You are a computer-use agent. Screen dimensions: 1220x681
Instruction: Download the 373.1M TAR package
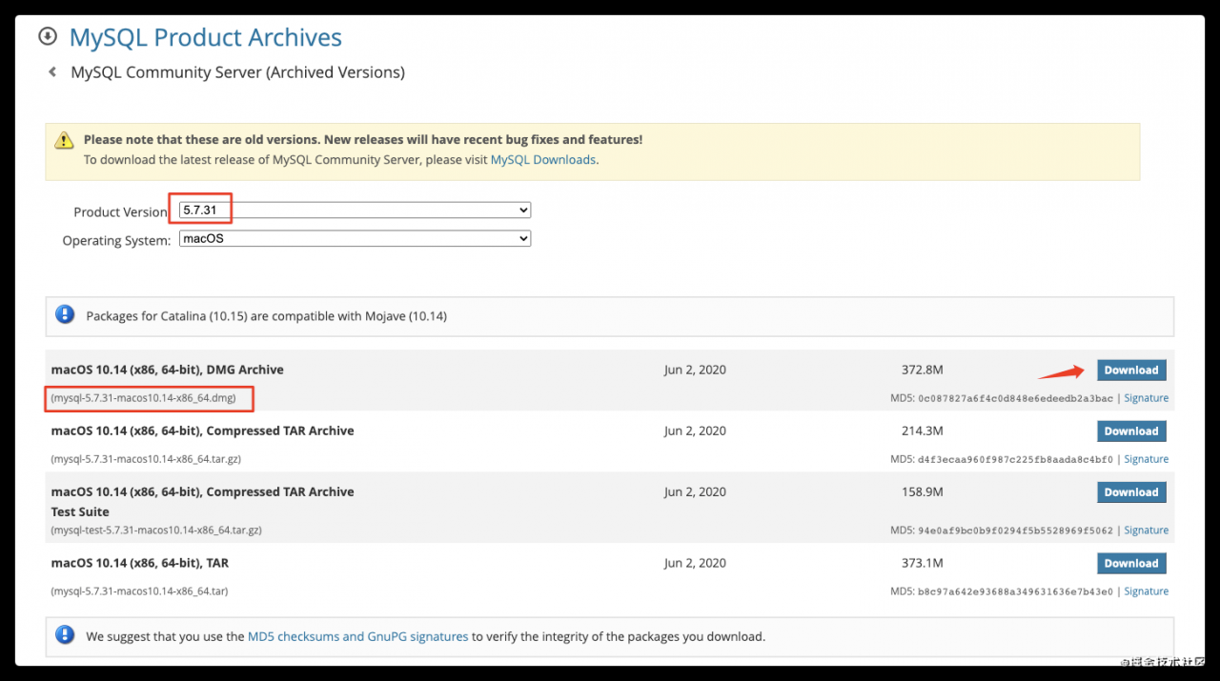click(x=1131, y=564)
